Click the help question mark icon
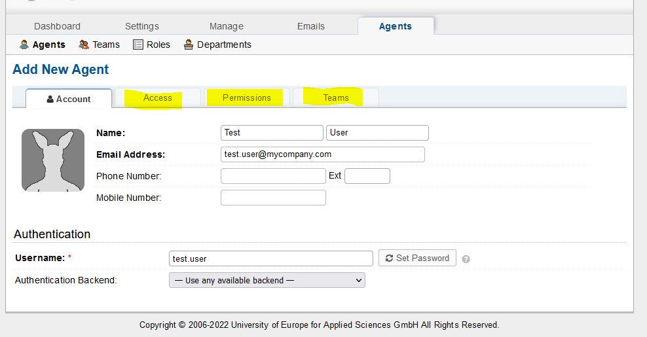 pos(466,259)
